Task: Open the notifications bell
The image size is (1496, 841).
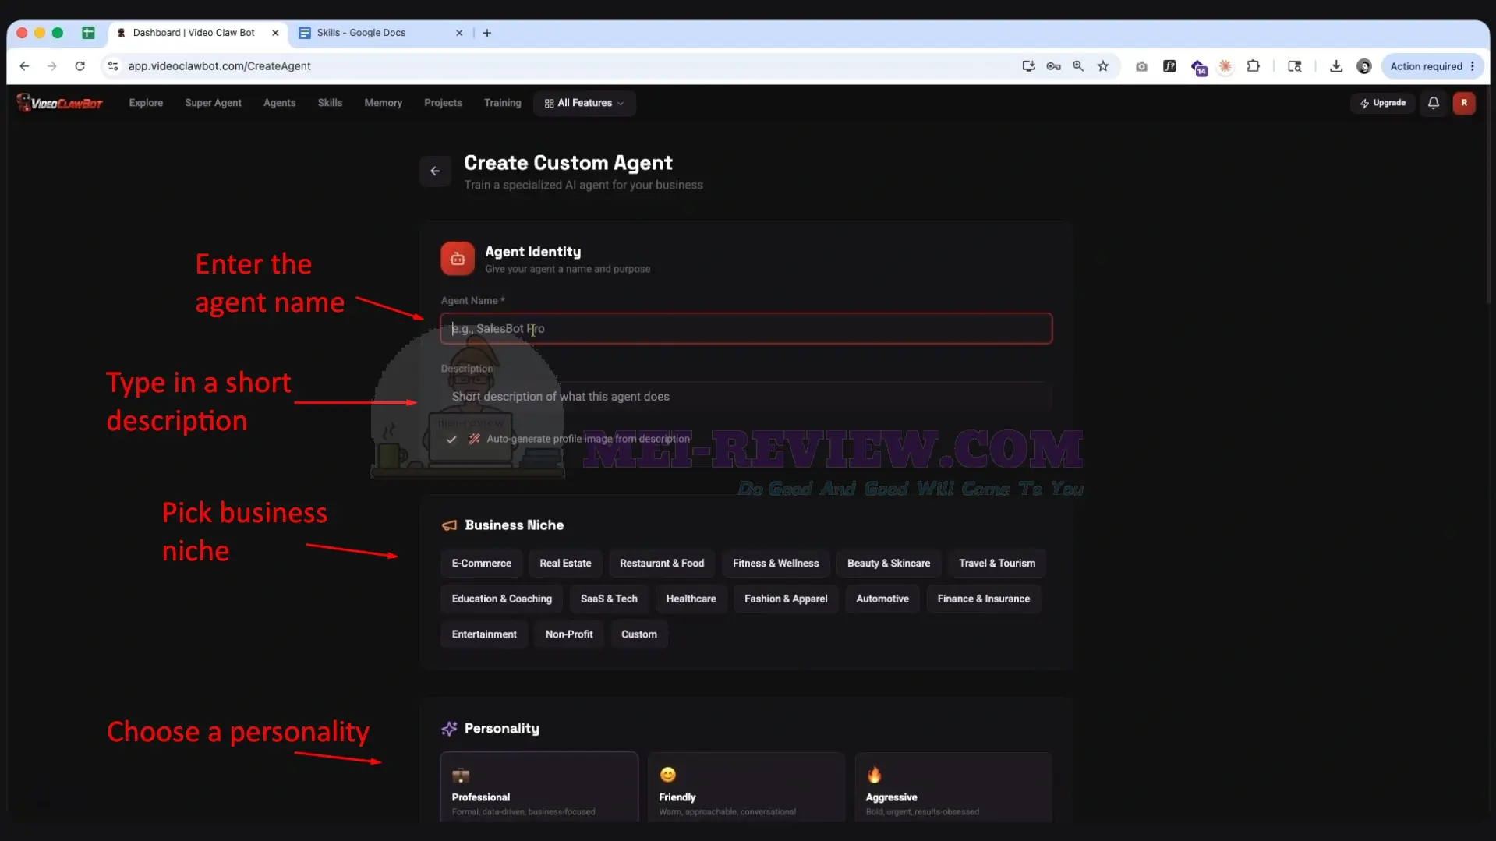Action: (x=1433, y=103)
